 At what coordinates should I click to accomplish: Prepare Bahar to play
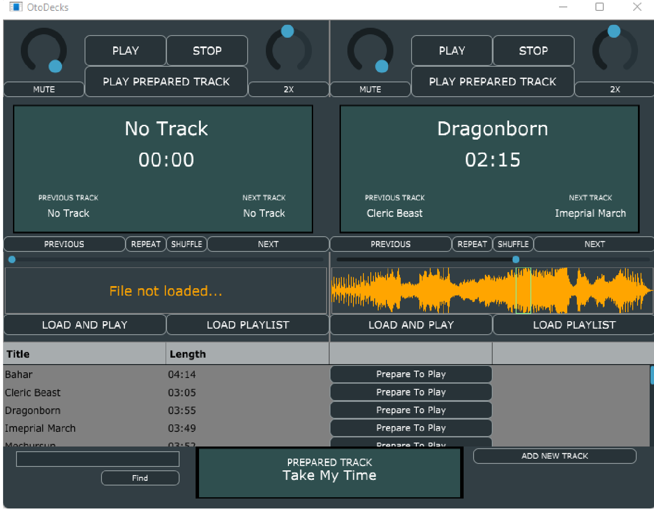411,374
